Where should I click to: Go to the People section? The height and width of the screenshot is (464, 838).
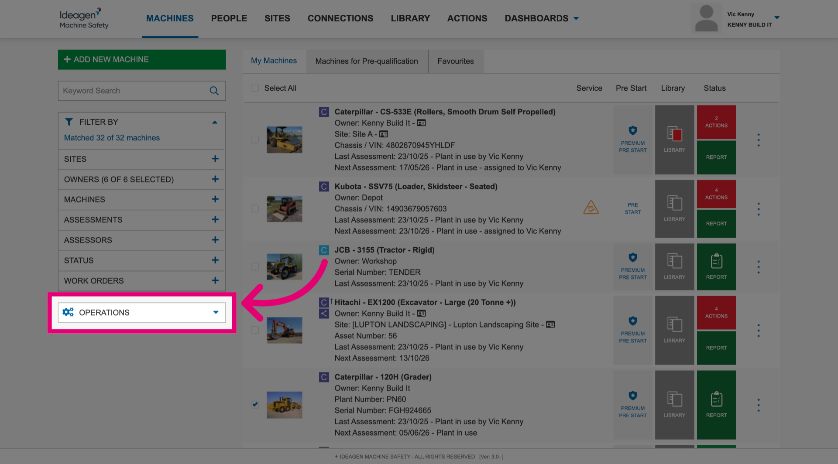229,18
